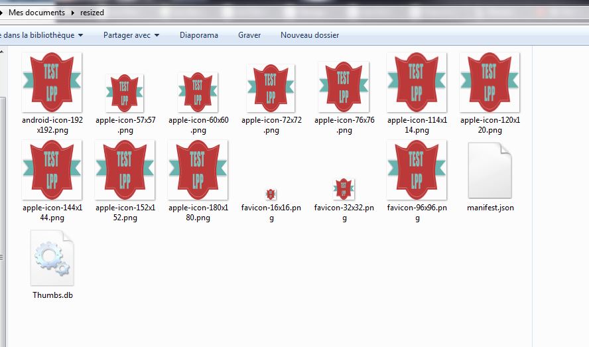Click the apple-icon-114x114.png file
The height and width of the screenshot is (347, 589).
(x=417, y=83)
